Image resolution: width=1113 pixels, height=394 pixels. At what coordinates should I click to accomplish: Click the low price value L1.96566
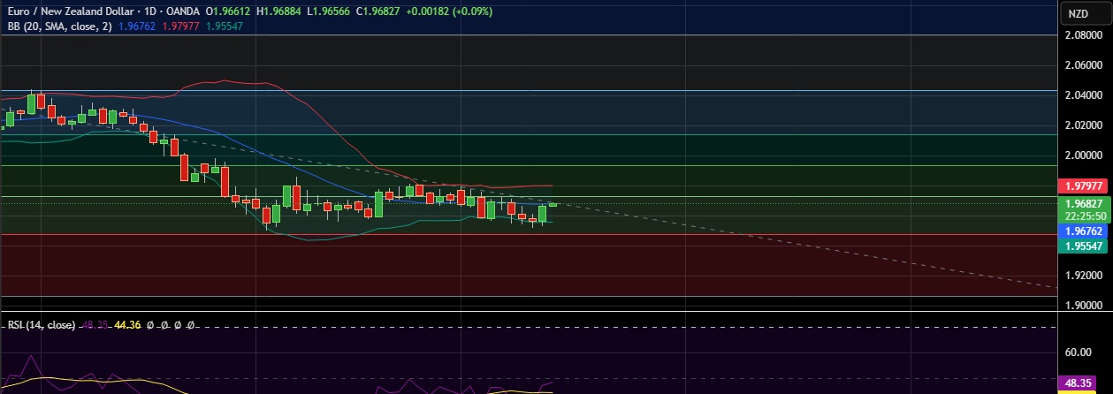click(330, 11)
